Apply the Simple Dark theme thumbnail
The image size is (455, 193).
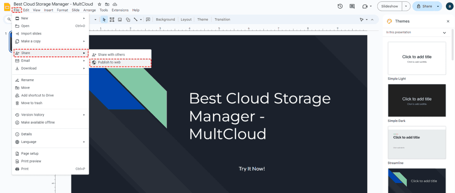[417, 100]
